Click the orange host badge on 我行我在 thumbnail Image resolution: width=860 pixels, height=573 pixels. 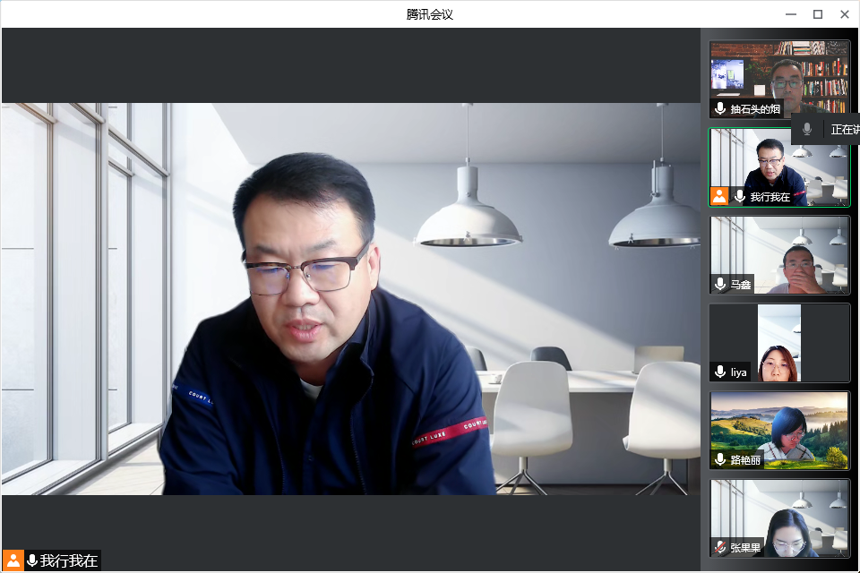pyautogui.click(x=718, y=196)
